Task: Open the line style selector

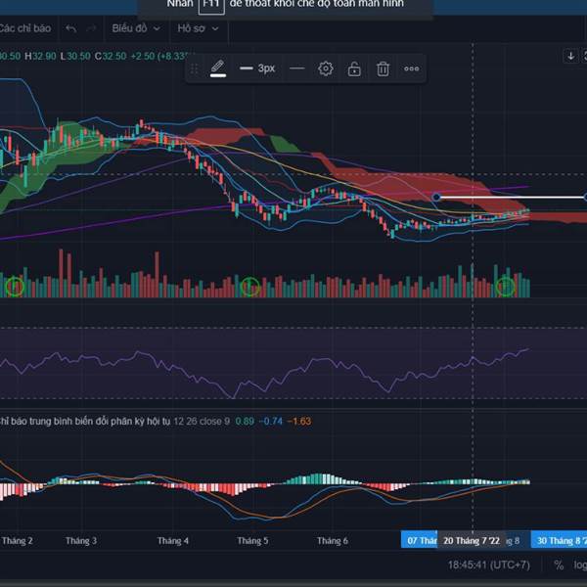Action: point(297,68)
